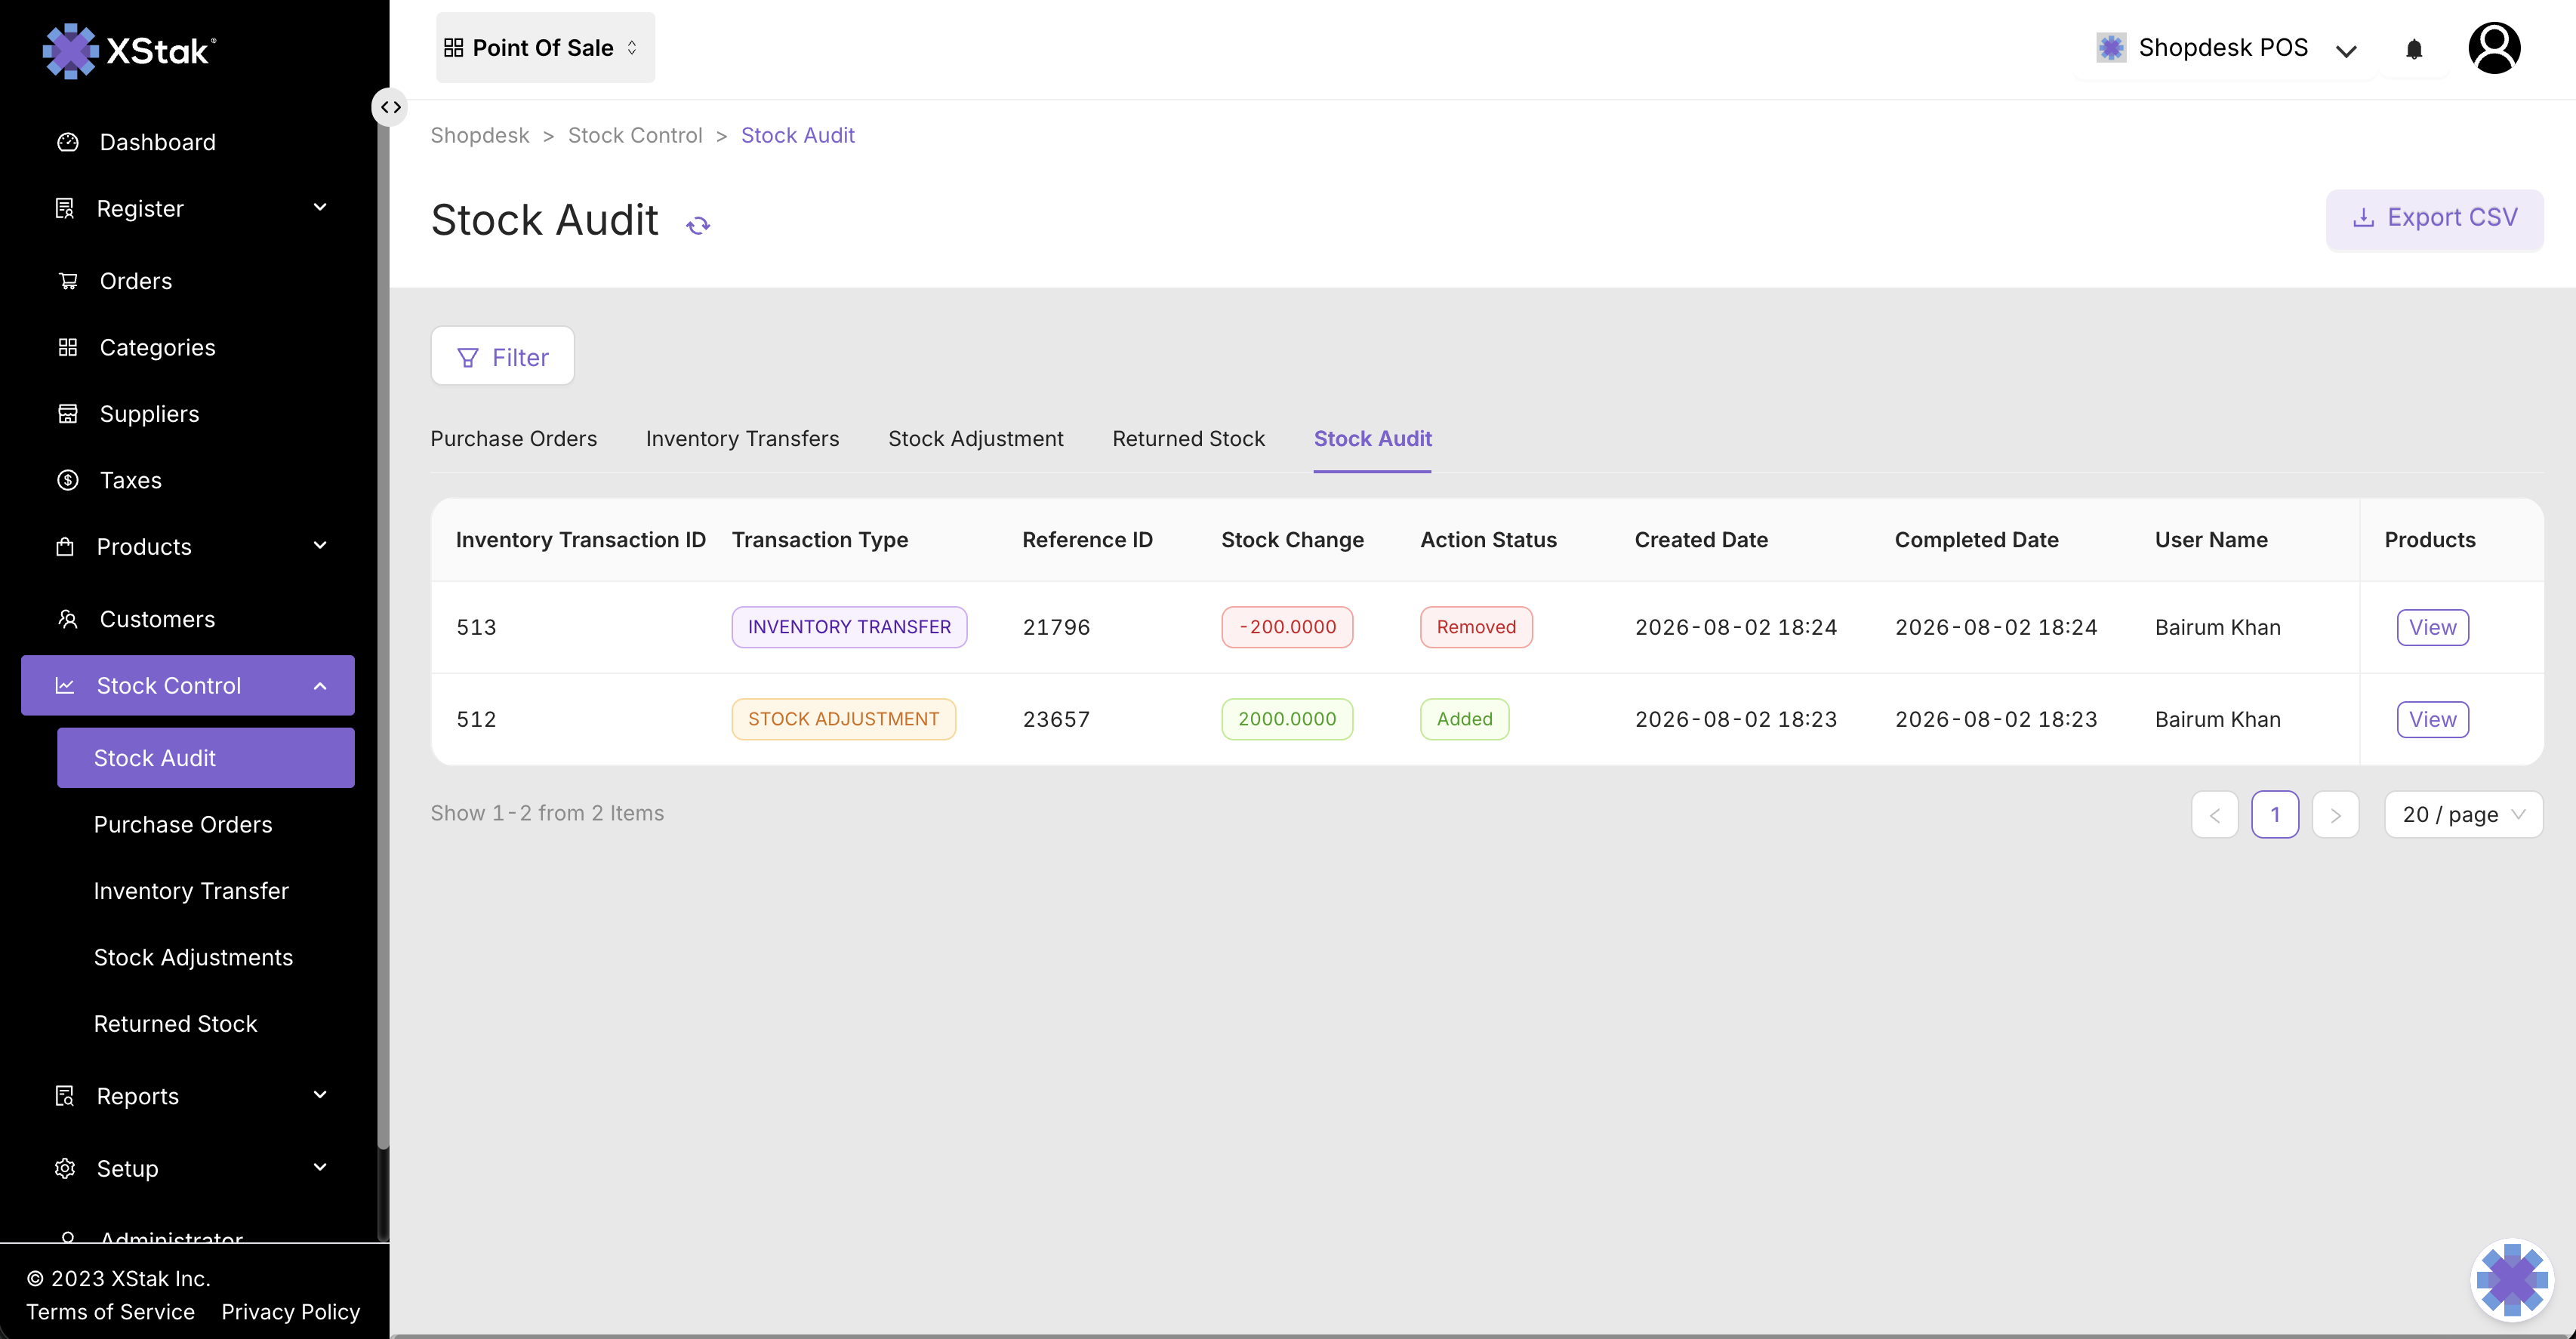This screenshot has width=2576, height=1339.
Task: Click the Setup gear icon
Action: click(x=65, y=1168)
